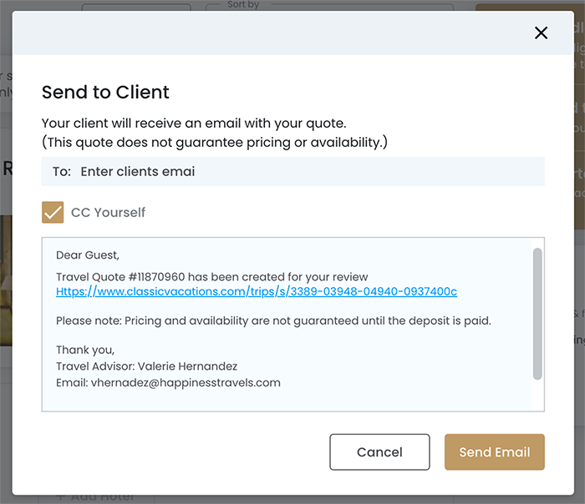Click the Travel Quote #11870960 text line
Viewport: 585px width, 504px height.
click(211, 277)
